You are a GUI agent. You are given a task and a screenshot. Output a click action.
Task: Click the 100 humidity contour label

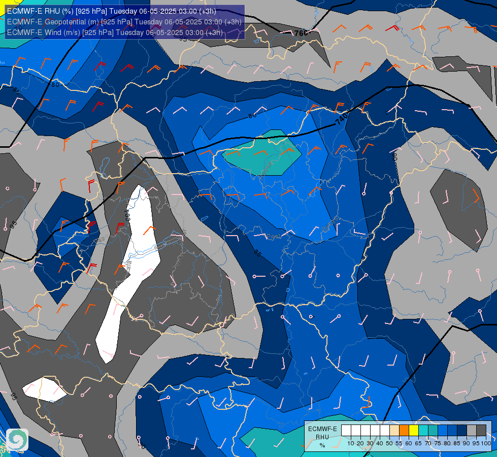[x=128, y=215]
